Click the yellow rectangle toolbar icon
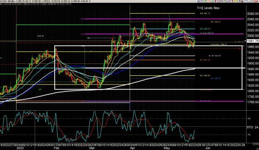This screenshot has width=259, height=150. click(236, 1)
